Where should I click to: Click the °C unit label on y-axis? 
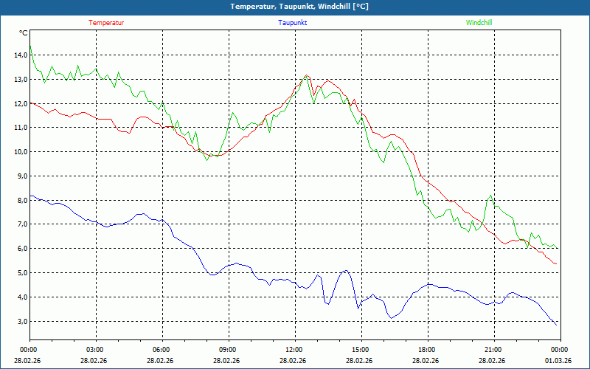[x=23, y=33]
